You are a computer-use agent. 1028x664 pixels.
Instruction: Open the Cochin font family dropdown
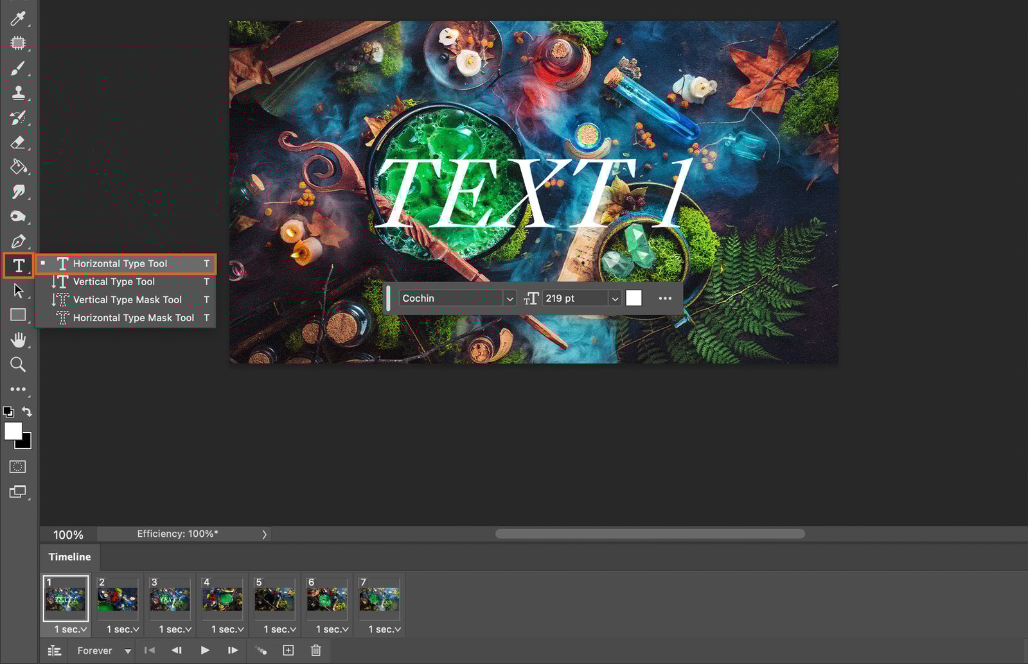coord(510,299)
